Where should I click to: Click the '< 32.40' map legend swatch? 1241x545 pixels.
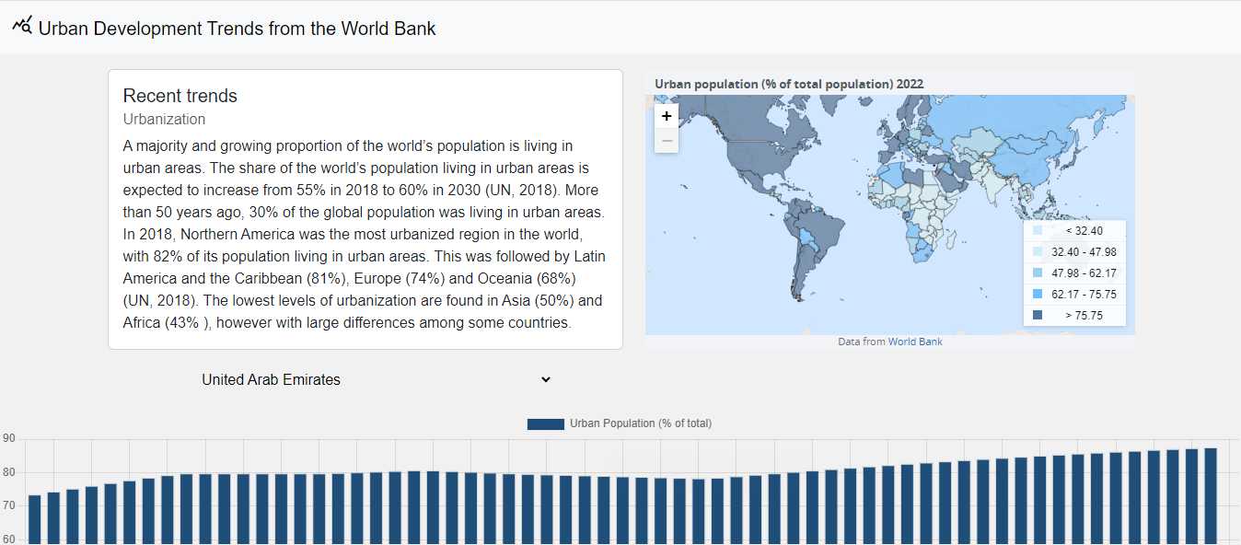click(x=1038, y=231)
